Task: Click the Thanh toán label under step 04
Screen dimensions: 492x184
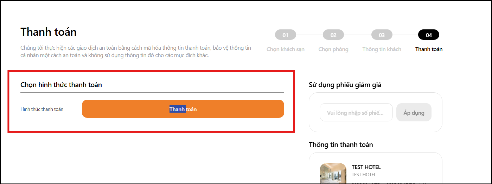Action: point(429,49)
